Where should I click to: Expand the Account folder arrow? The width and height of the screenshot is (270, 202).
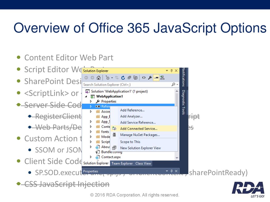coord(91,112)
